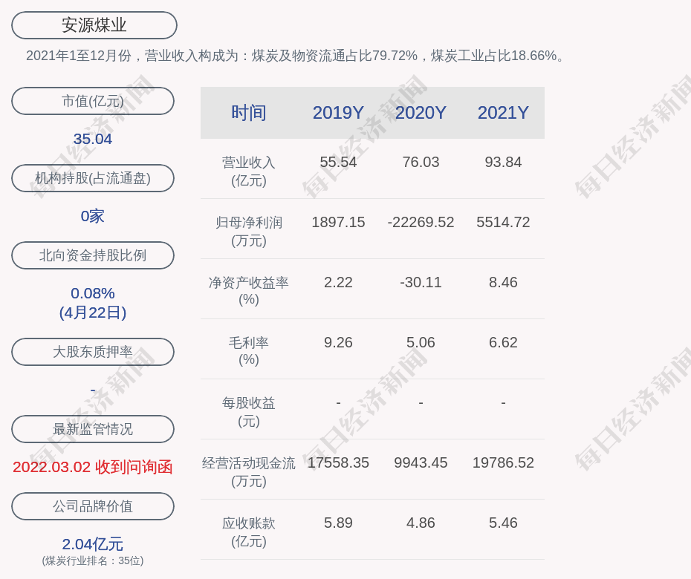Select the 2.04亿元 brand value
This screenshot has width=691, height=579.
click(x=93, y=544)
